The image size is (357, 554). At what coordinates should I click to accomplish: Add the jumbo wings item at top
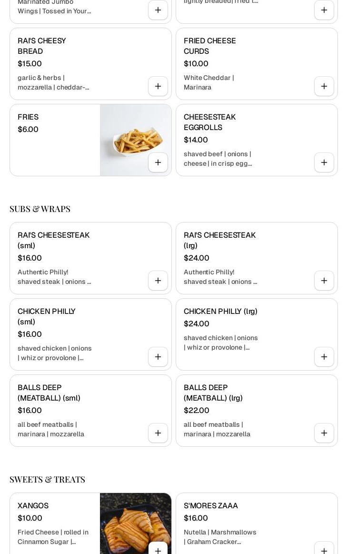[158, 10]
